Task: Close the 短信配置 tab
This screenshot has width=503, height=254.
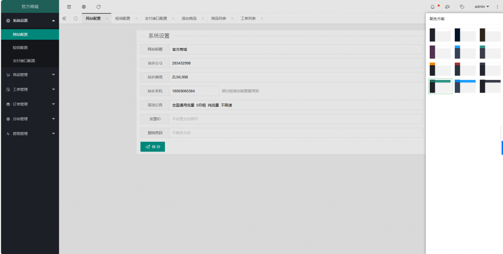Action: coord(137,19)
